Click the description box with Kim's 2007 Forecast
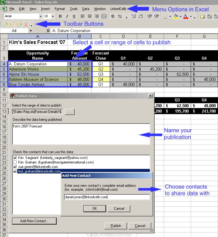Screen dimensions: 218x237 81,134
